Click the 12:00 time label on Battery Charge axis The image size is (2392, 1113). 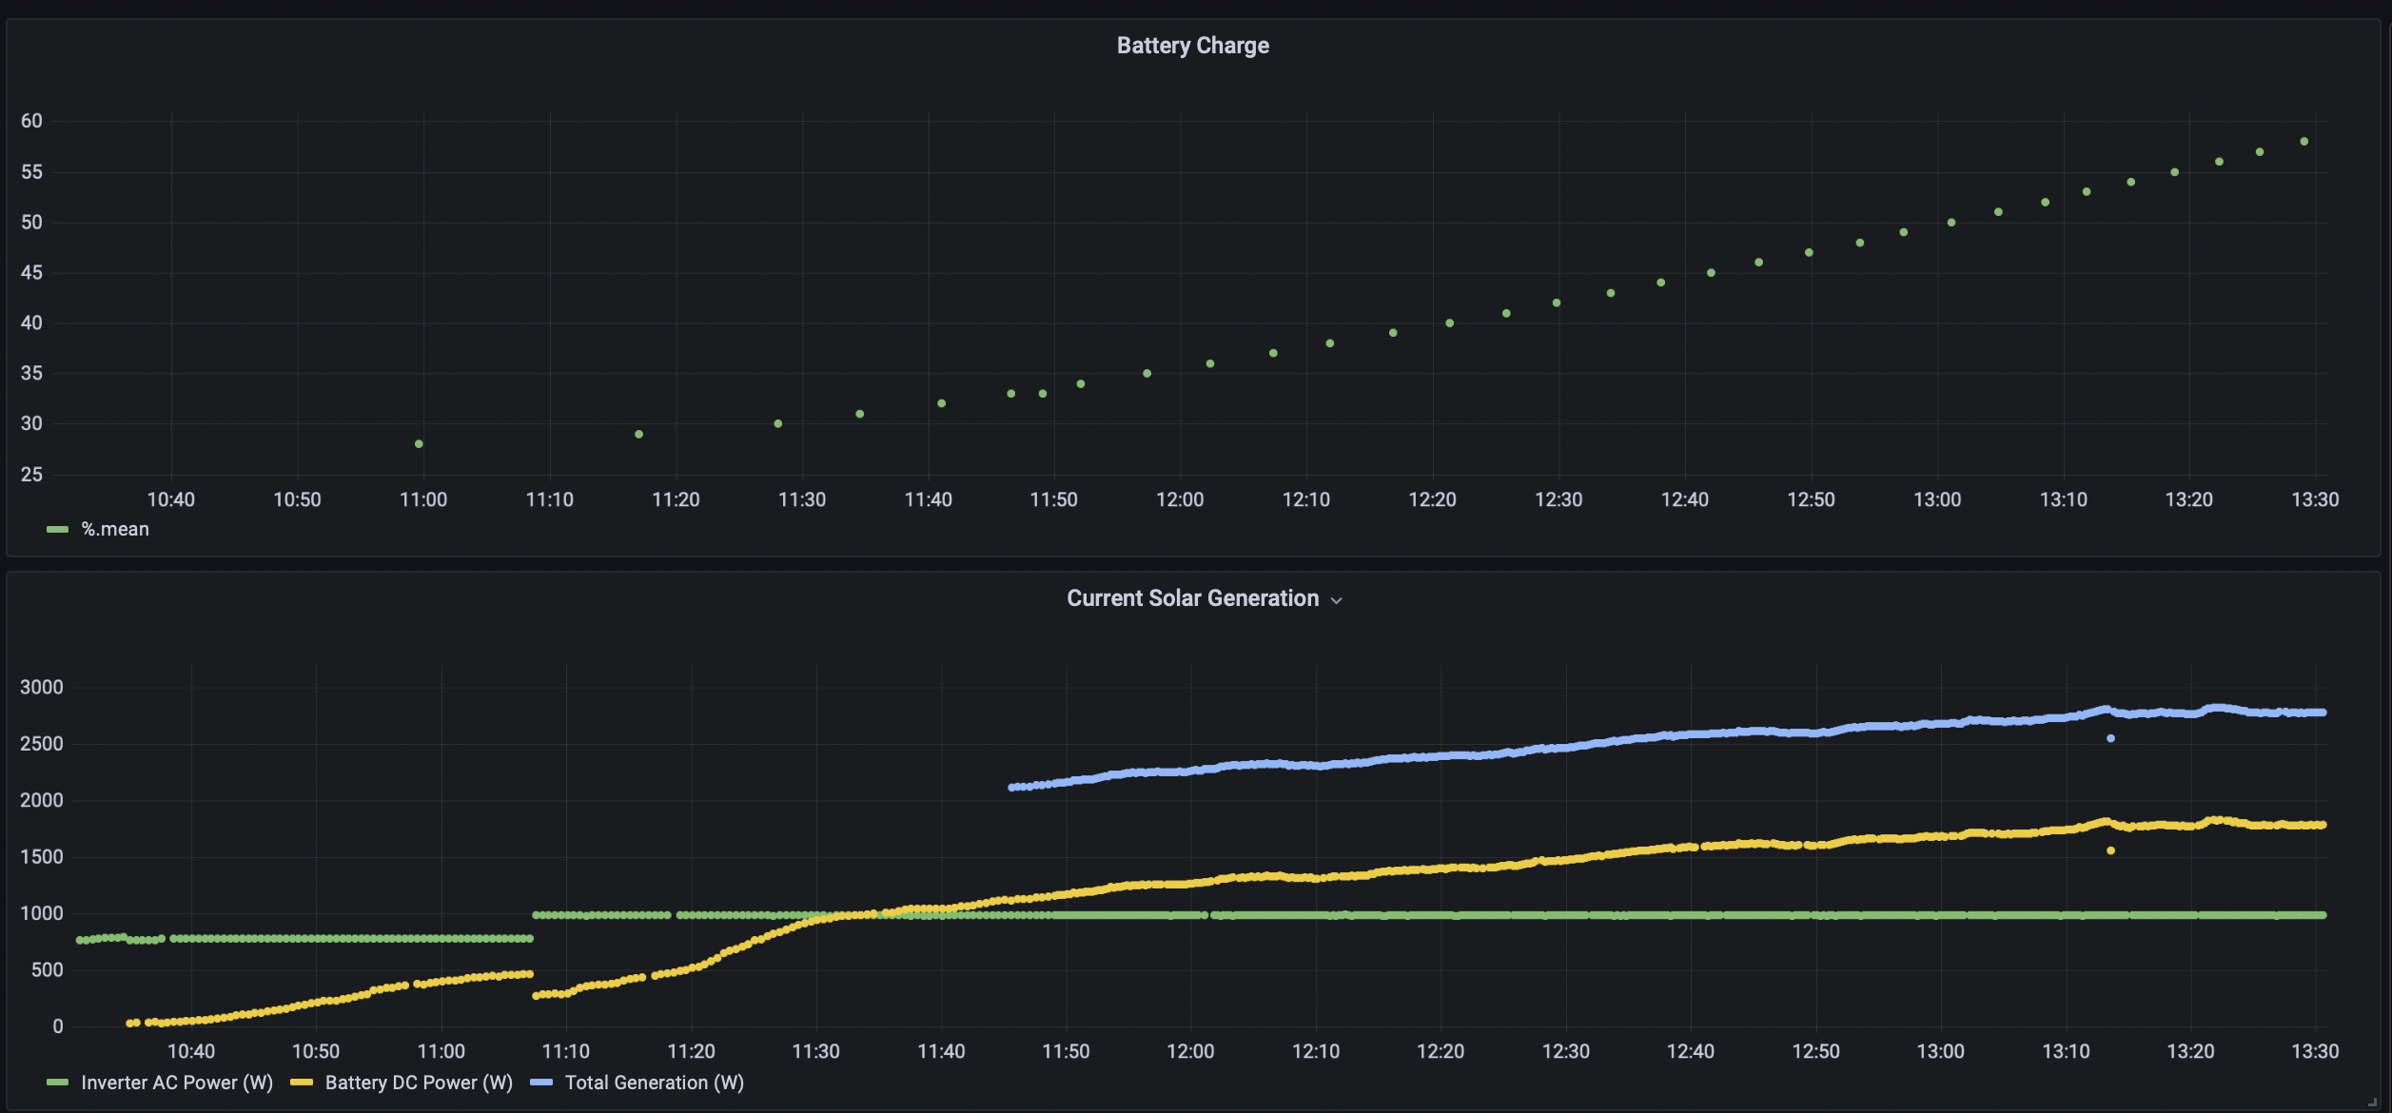click(x=1180, y=499)
